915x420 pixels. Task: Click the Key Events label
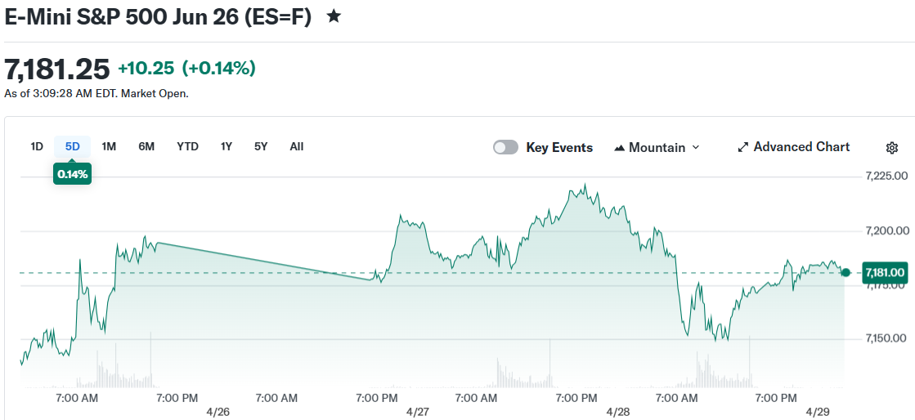point(559,148)
